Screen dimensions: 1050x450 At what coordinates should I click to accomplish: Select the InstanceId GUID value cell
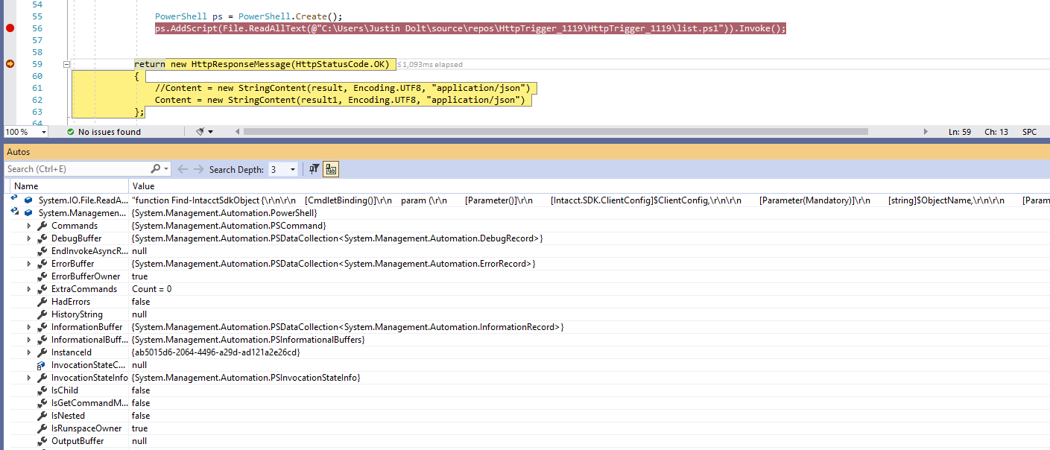coord(216,352)
